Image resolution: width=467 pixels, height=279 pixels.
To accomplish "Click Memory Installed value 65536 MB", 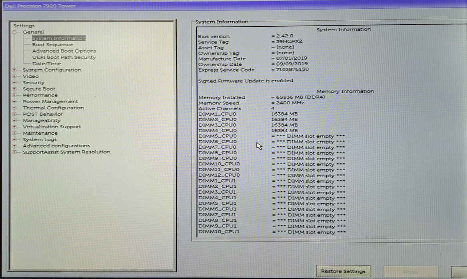I will pyautogui.click(x=300, y=97).
